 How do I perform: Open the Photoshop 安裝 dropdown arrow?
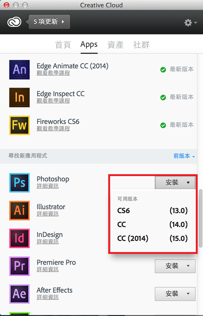(188, 183)
